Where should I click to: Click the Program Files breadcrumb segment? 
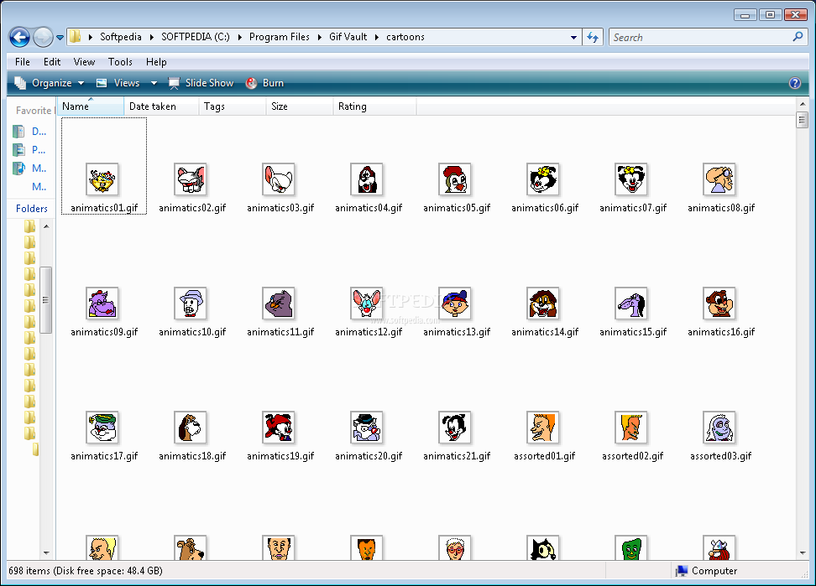279,37
